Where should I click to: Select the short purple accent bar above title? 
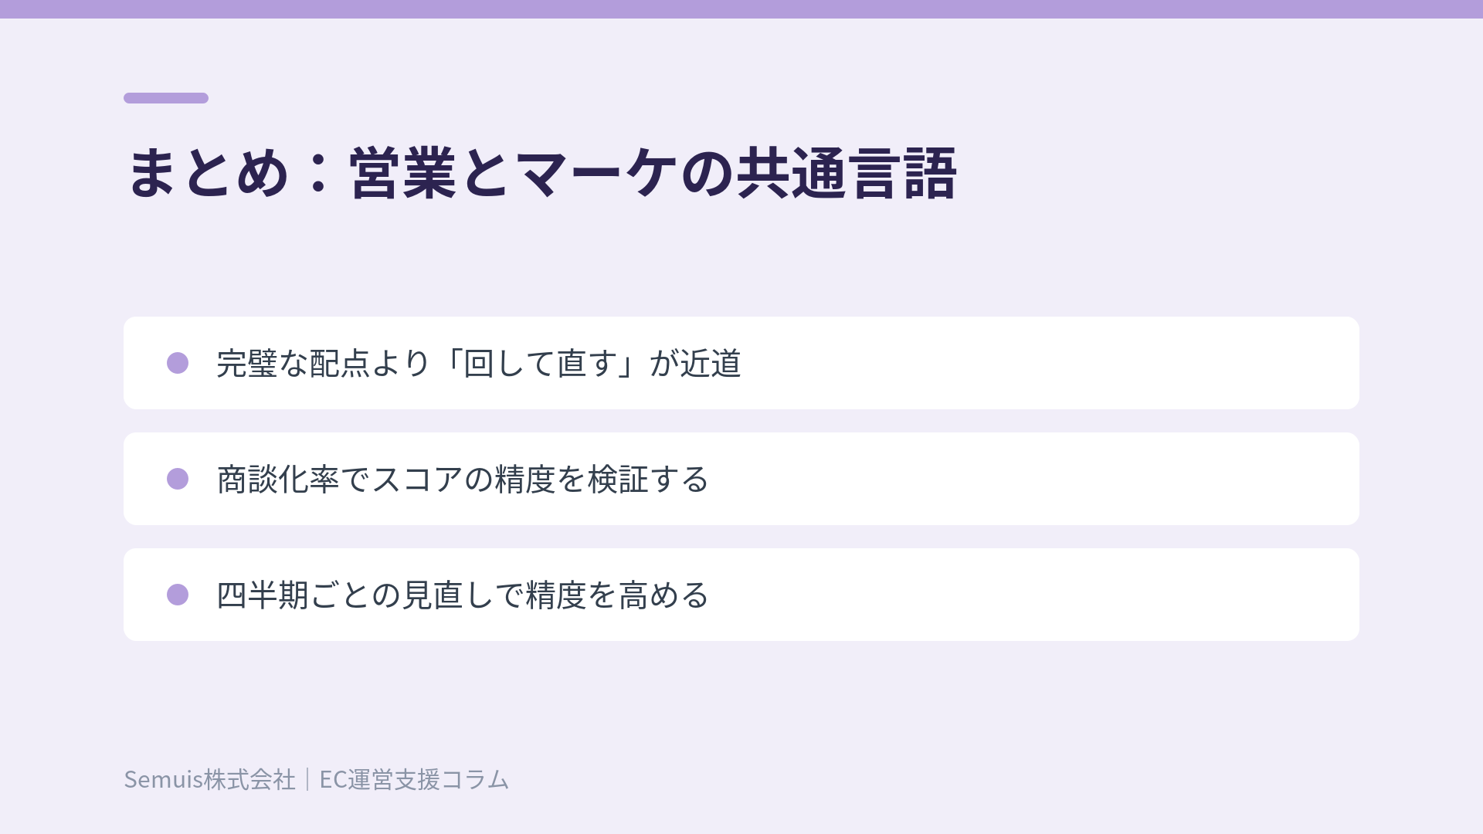(x=166, y=98)
